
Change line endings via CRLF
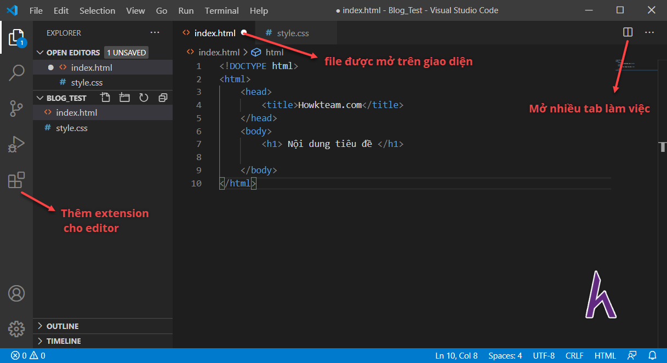[x=574, y=355]
